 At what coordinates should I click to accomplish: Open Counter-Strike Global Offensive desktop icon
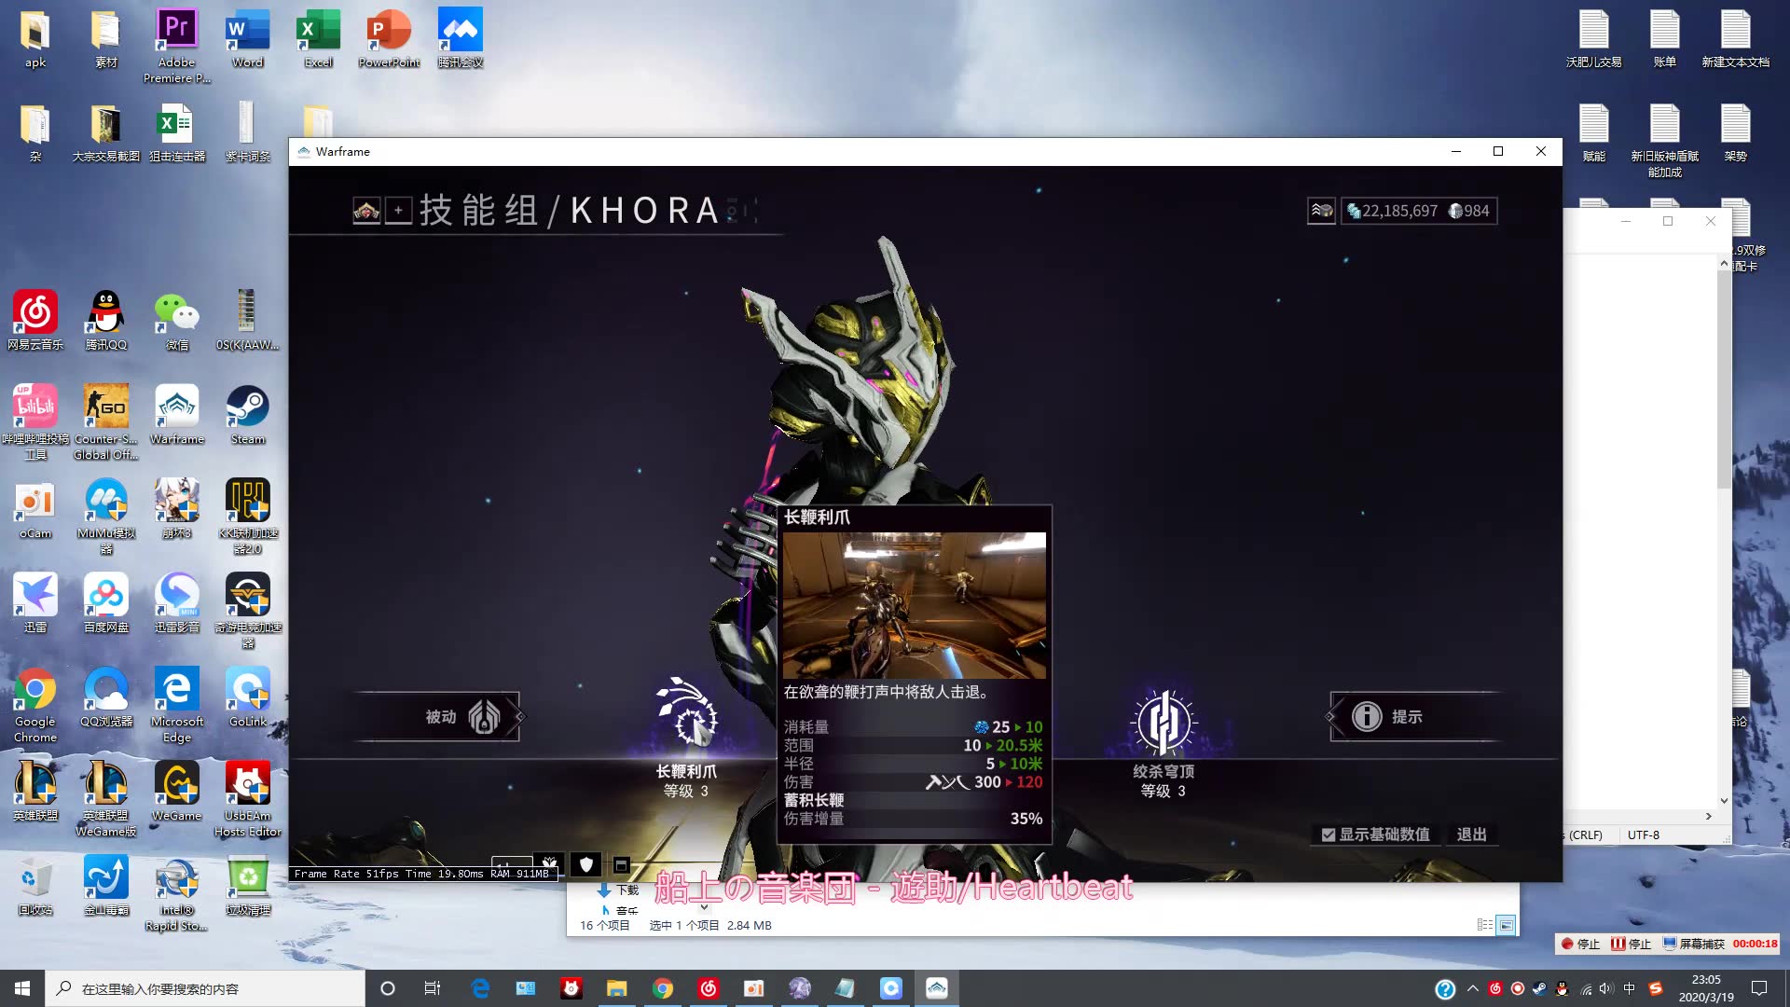coord(105,421)
